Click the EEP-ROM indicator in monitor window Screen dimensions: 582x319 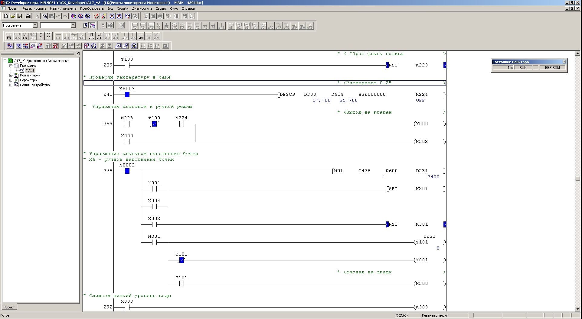(x=552, y=68)
